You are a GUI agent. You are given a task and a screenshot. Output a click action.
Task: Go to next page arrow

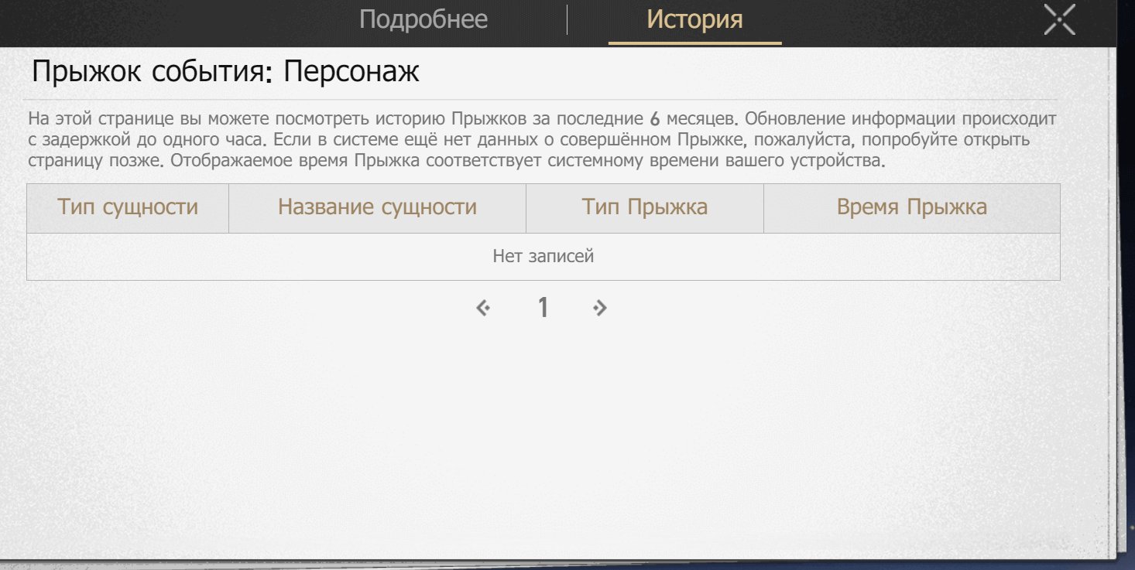[x=599, y=308]
